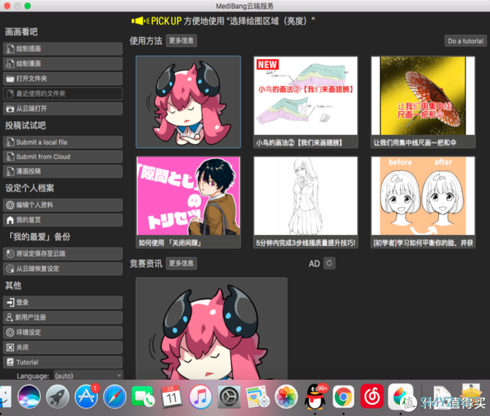The image size is (490, 416).
Task: Open 5分钟内完成3步线描质量提升技巧 tutorial
Action: 306,203
